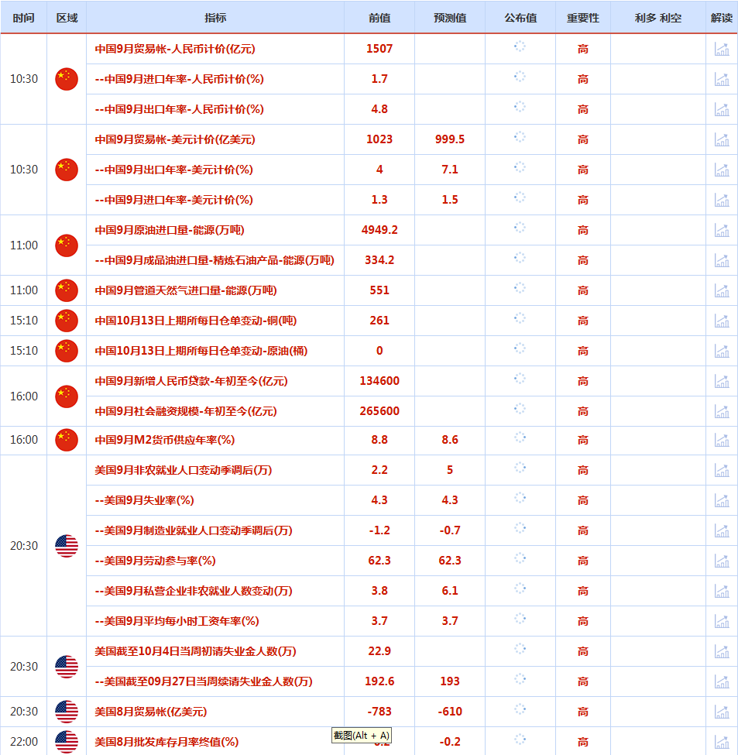Click US flag beside 美国8月贸易帐
The image size is (738, 755).
tap(67, 712)
